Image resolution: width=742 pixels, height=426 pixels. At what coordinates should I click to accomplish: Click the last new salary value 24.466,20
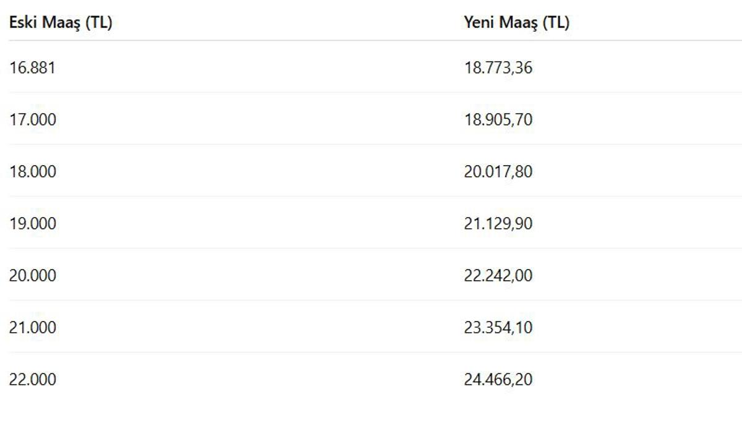click(x=498, y=379)
